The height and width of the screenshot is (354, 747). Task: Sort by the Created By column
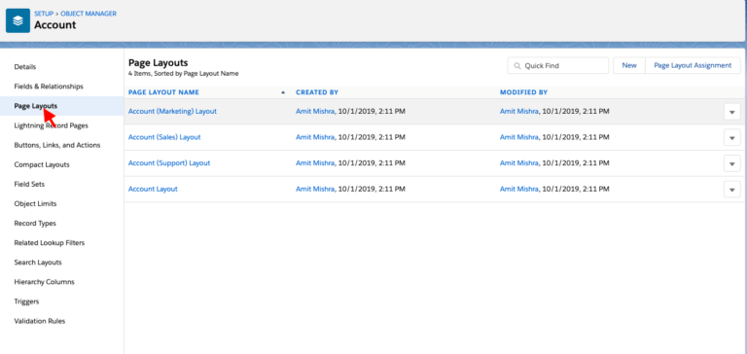[317, 92]
